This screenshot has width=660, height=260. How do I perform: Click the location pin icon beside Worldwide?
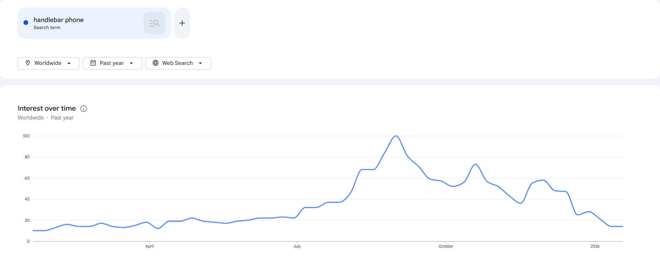point(28,63)
